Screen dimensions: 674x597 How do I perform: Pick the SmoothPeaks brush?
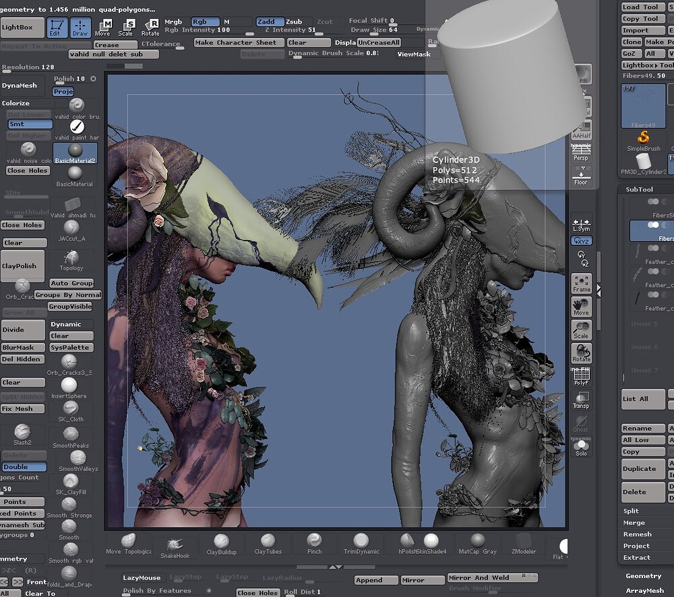tap(71, 438)
